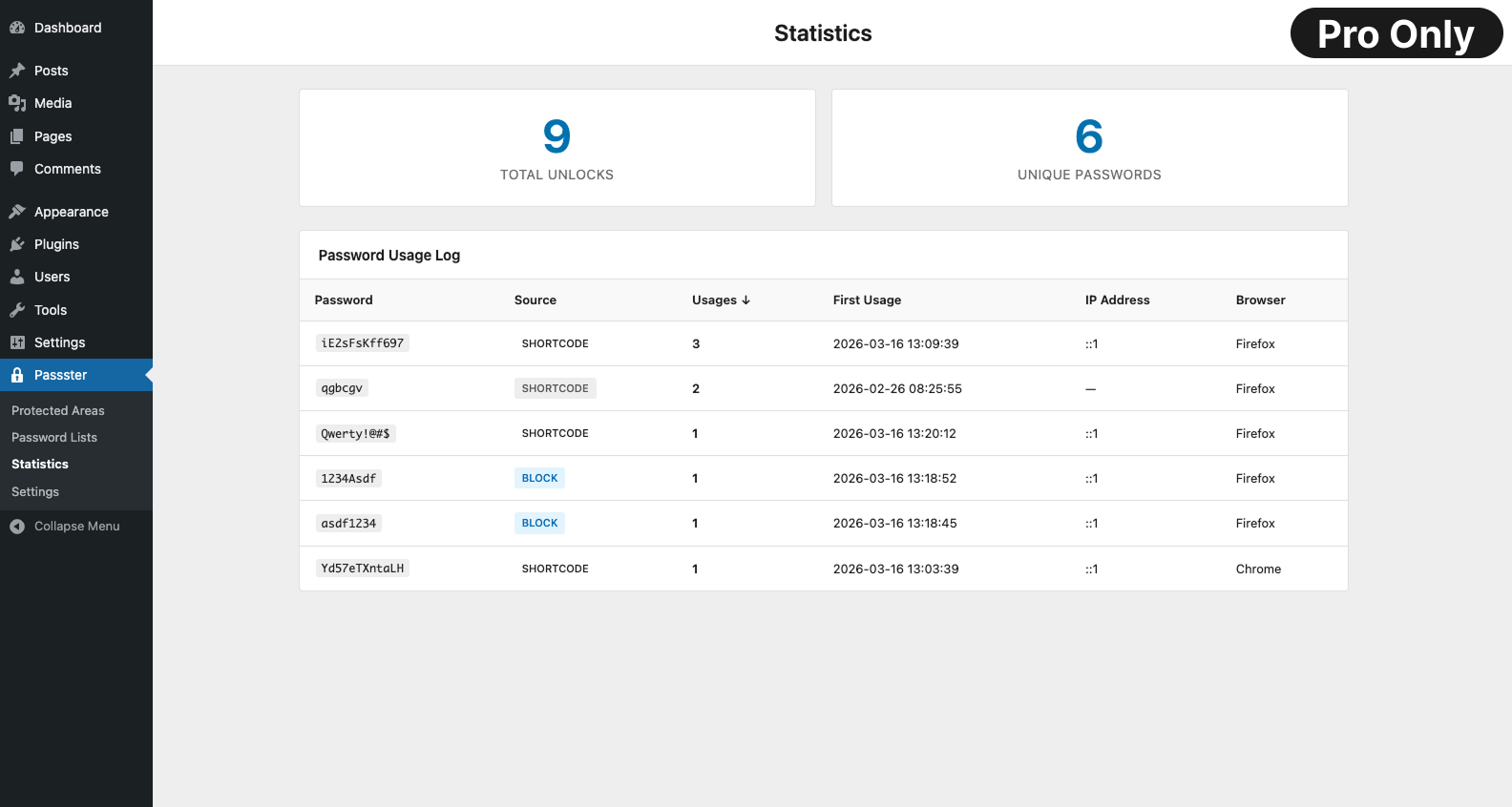The image size is (1512, 807).
Task: Sort by the Password column header
Action: pyautogui.click(x=344, y=300)
